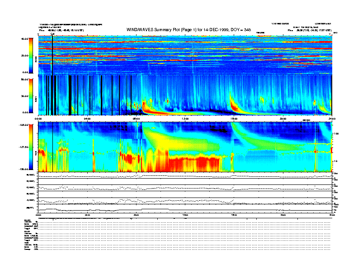Click the |B| magnetic field line plot panel

coord(185,209)
